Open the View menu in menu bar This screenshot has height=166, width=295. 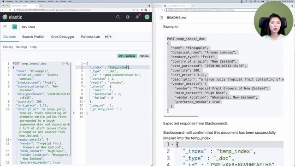pos(26,1)
